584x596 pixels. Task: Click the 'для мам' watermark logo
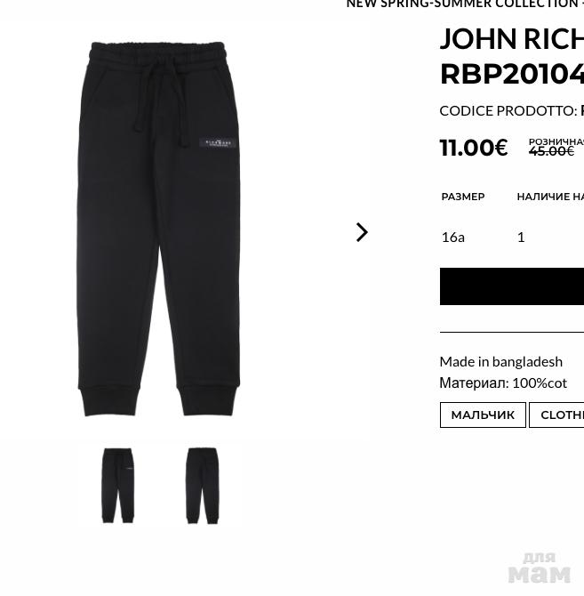540,568
